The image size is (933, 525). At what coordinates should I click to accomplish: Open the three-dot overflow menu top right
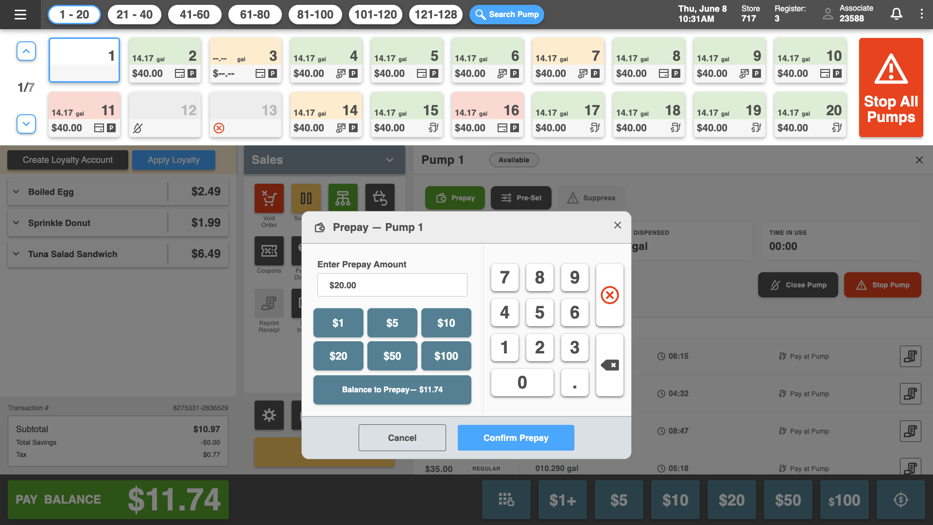pos(922,14)
